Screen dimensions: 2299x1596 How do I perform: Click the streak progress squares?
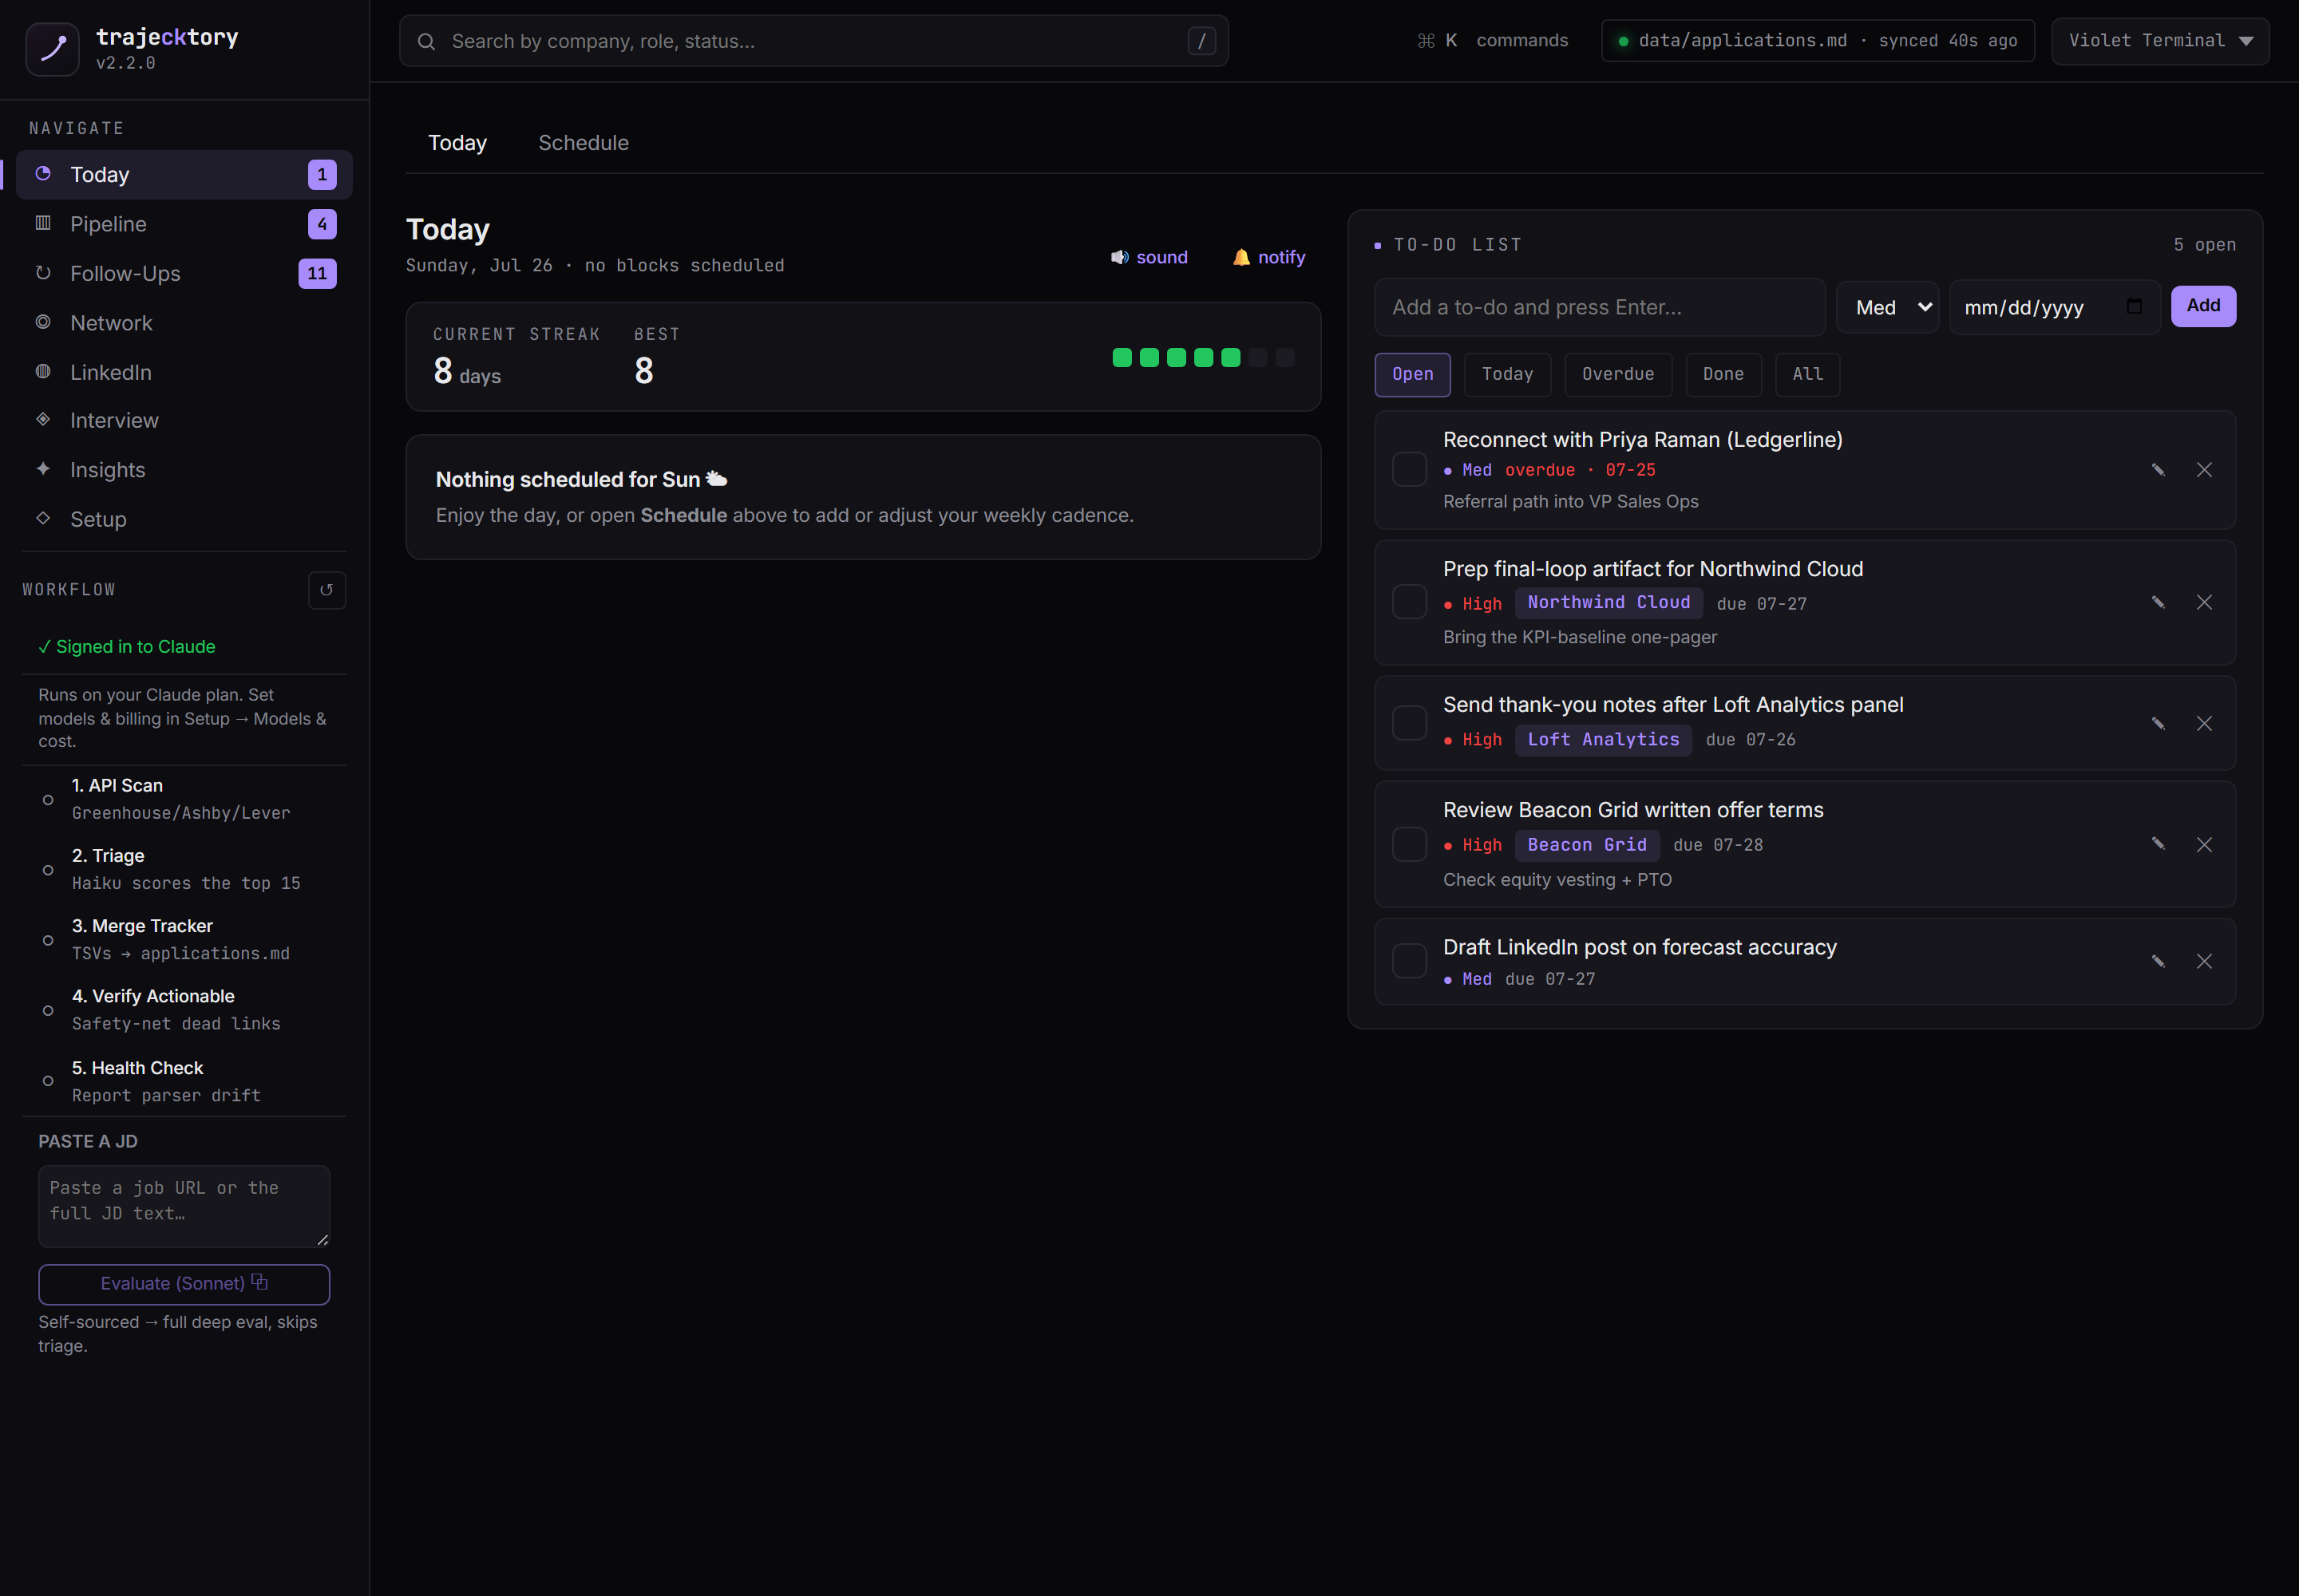(1204, 357)
